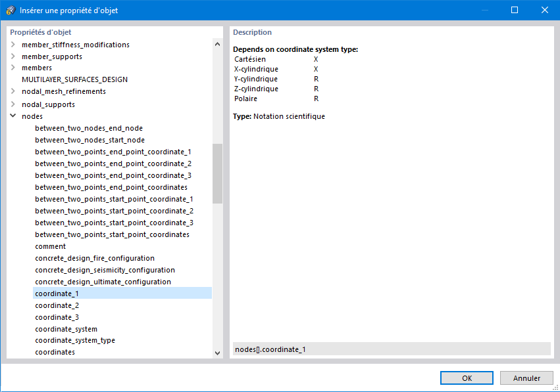
Task: Expand the member_stiffness_modifications node
Action: [x=13, y=45]
